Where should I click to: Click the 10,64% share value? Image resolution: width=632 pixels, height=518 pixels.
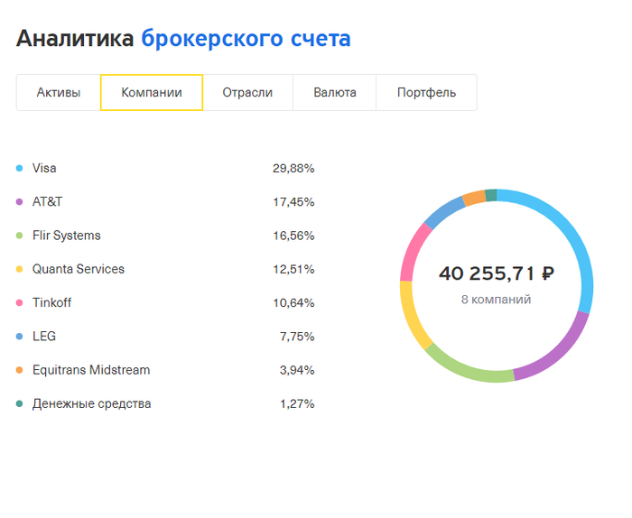[293, 303]
